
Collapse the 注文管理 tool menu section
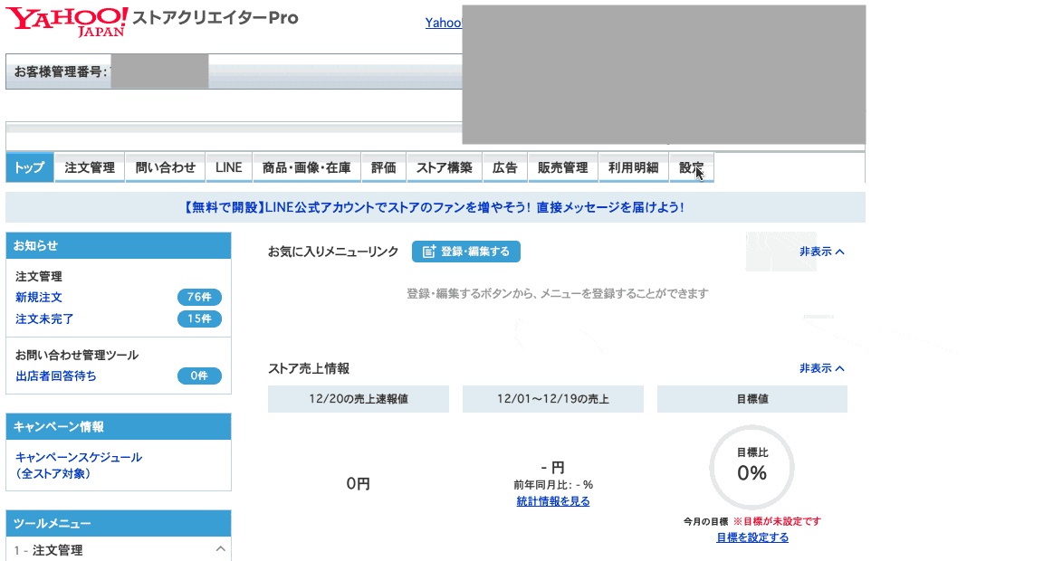click(220, 548)
